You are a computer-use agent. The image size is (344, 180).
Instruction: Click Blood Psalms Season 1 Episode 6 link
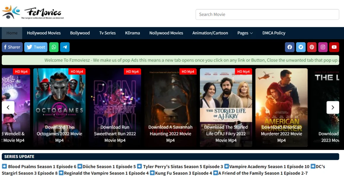tap(42, 167)
